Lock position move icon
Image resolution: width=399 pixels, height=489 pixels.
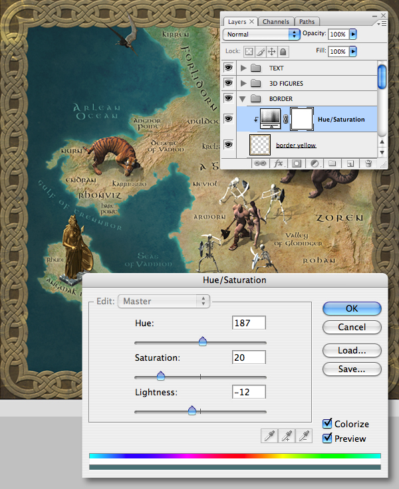[x=272, y=51]
